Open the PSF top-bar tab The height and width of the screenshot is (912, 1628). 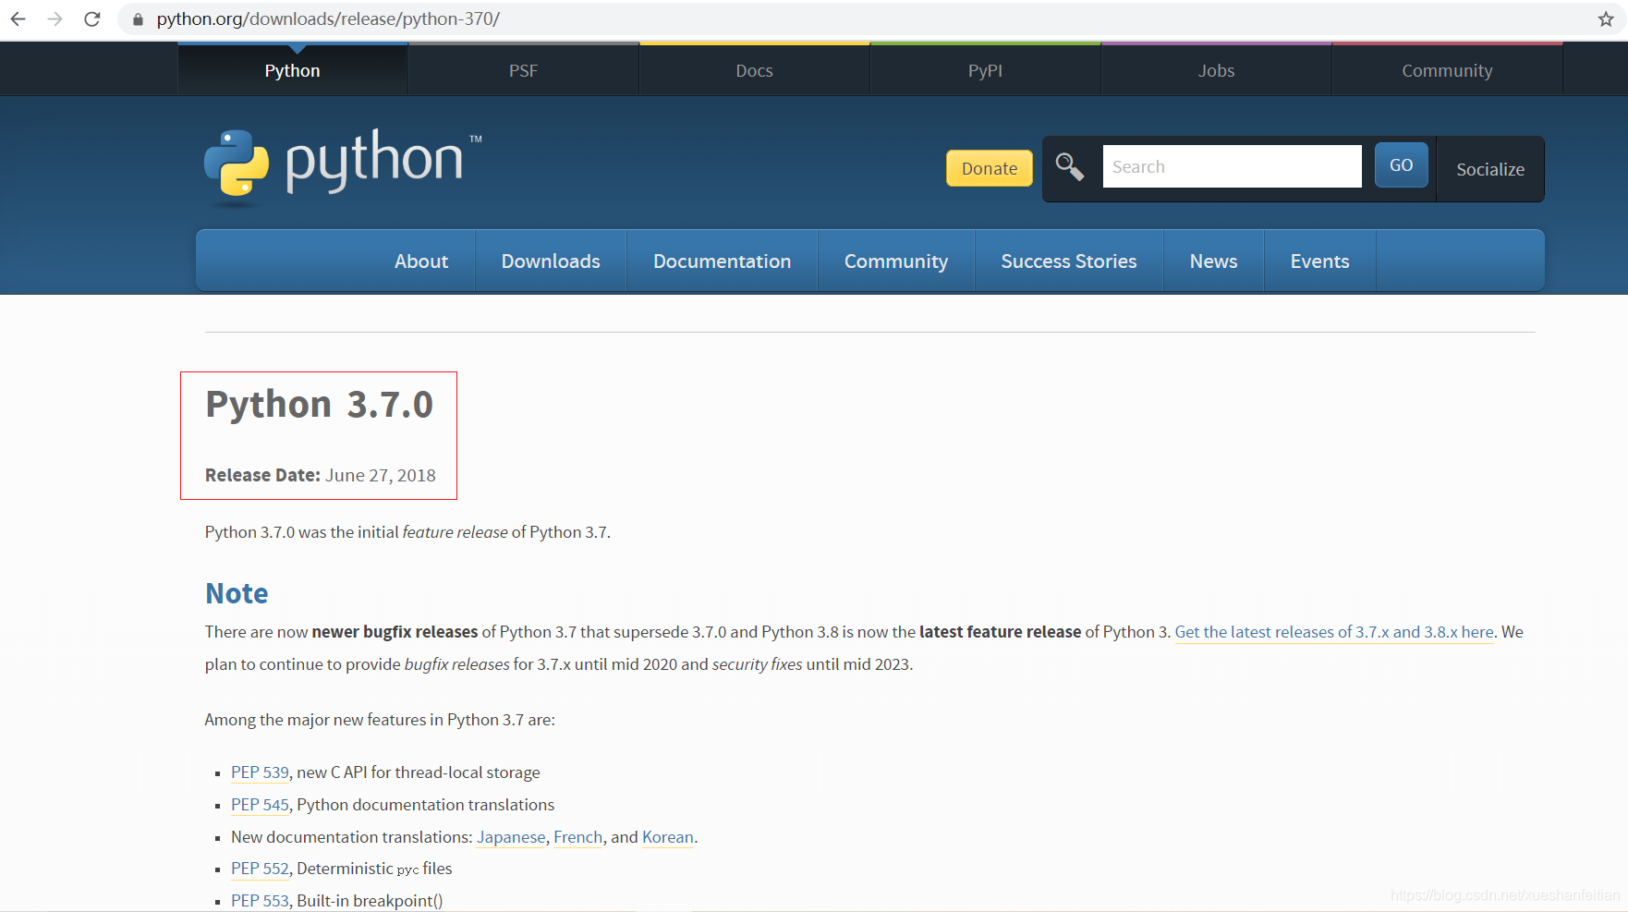click(523, 70)
